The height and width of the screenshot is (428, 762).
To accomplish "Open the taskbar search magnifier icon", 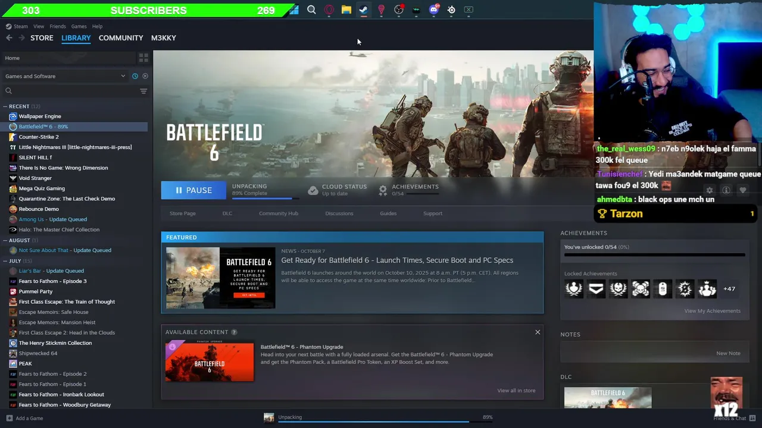I will (x=311, y=10).
